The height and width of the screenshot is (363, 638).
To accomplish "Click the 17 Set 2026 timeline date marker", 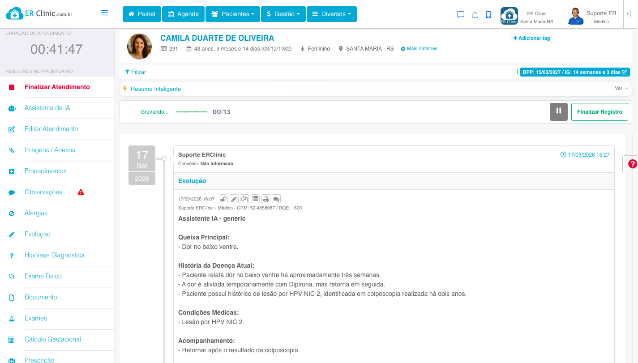I will [x=142, y=165].
